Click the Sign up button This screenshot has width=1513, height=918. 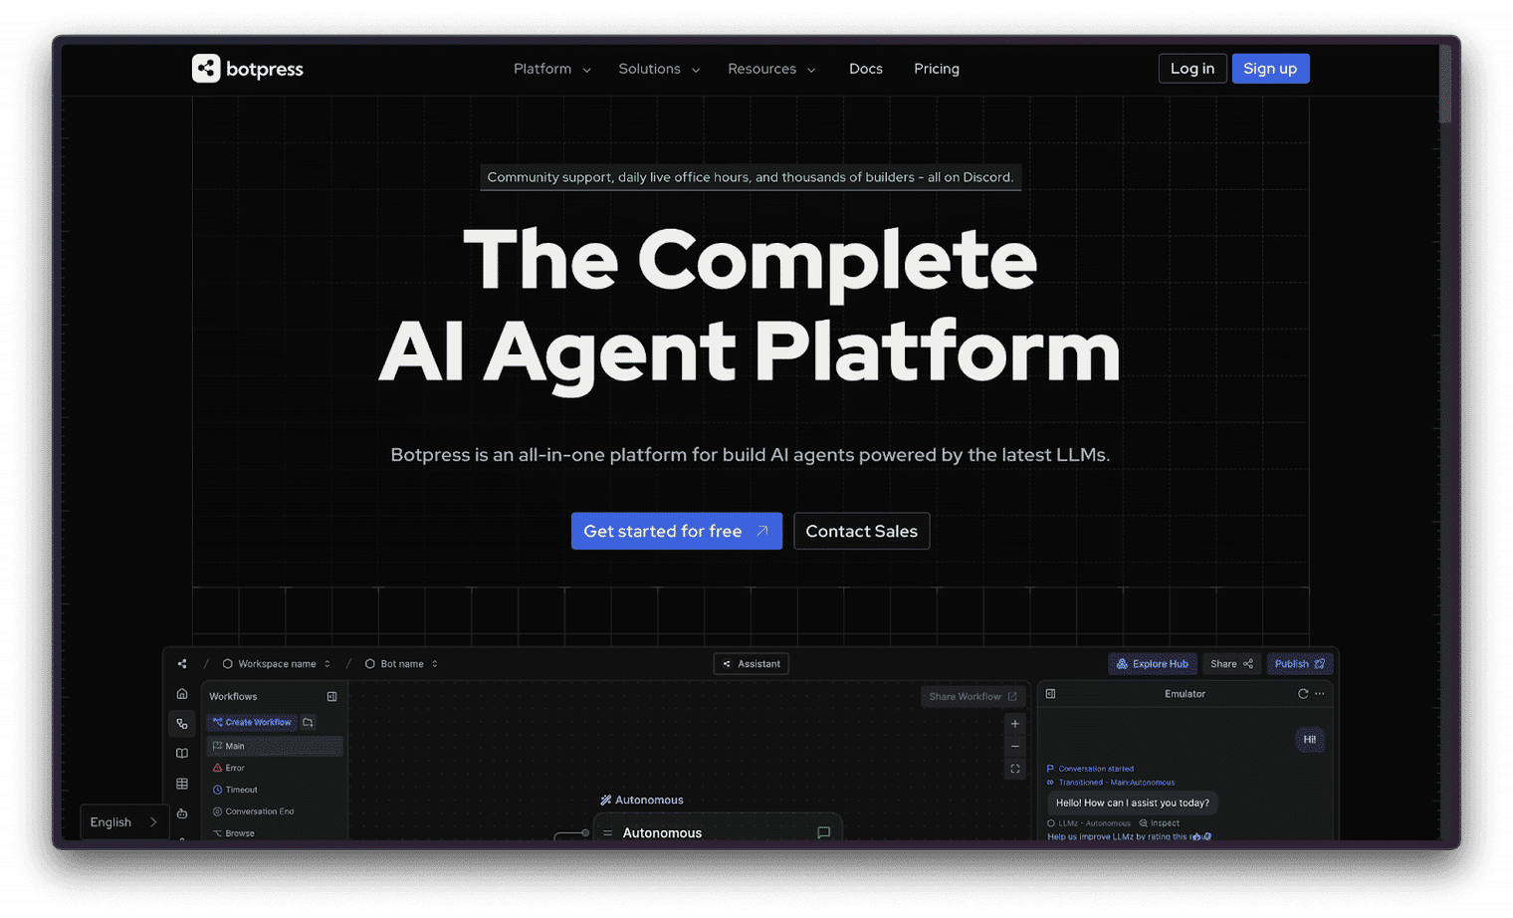(x=1270, y=69)
